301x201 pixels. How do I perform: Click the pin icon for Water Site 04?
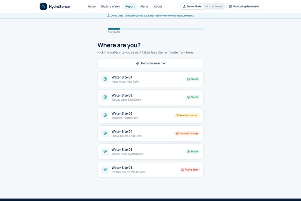tap(105, 134)
